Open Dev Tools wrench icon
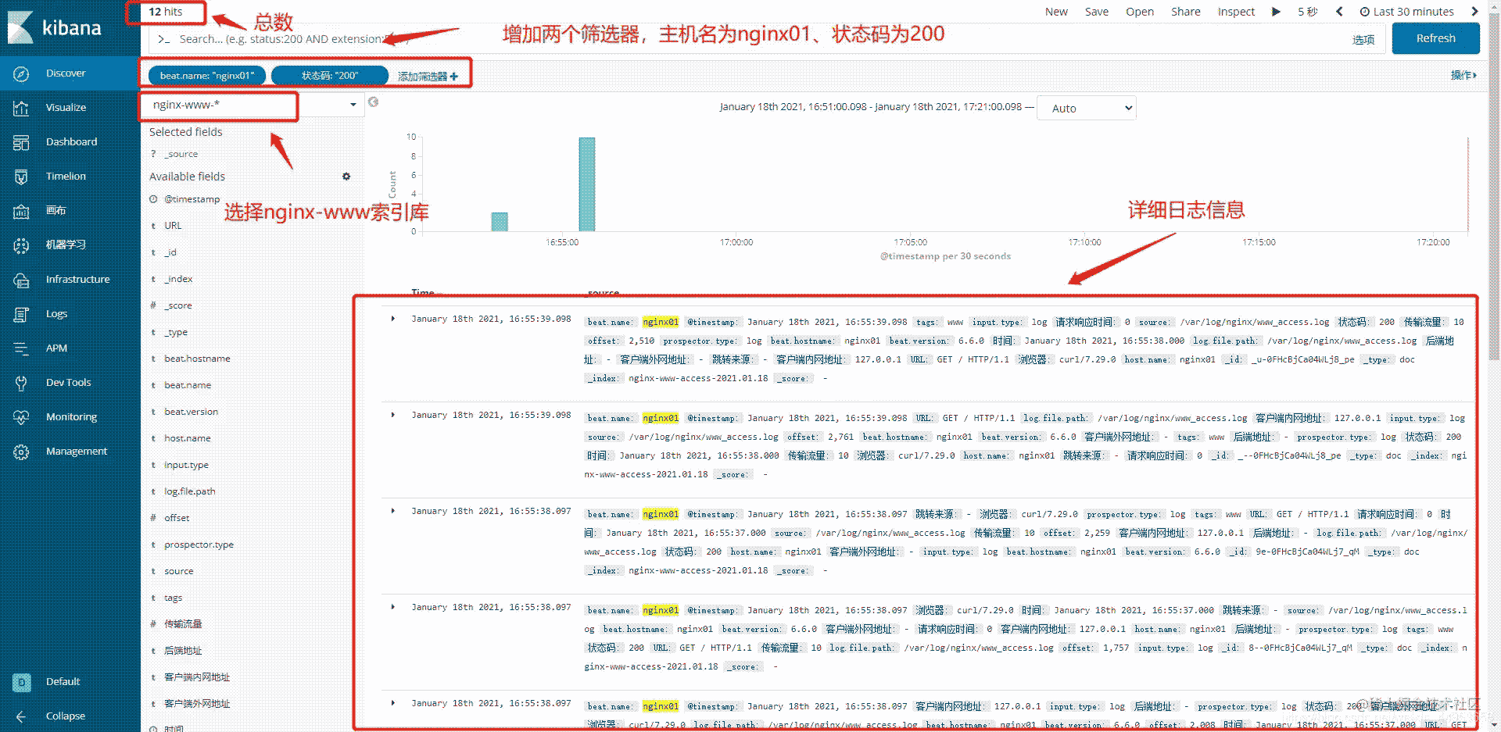The height and width of the screenshot is (732, 1501). (21, 383)
